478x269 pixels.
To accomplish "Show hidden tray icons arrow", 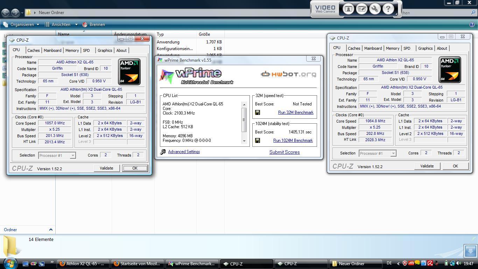I will coord(398,263).
